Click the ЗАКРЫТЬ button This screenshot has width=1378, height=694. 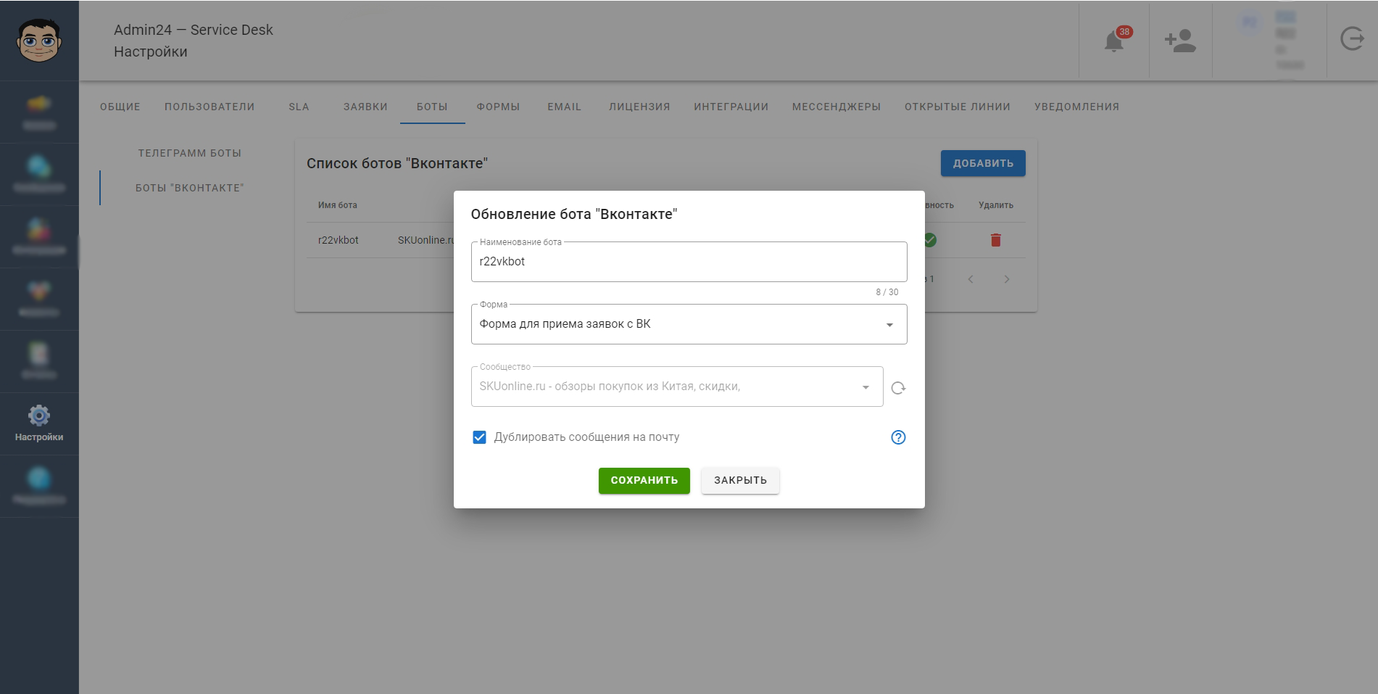(740, 480)
